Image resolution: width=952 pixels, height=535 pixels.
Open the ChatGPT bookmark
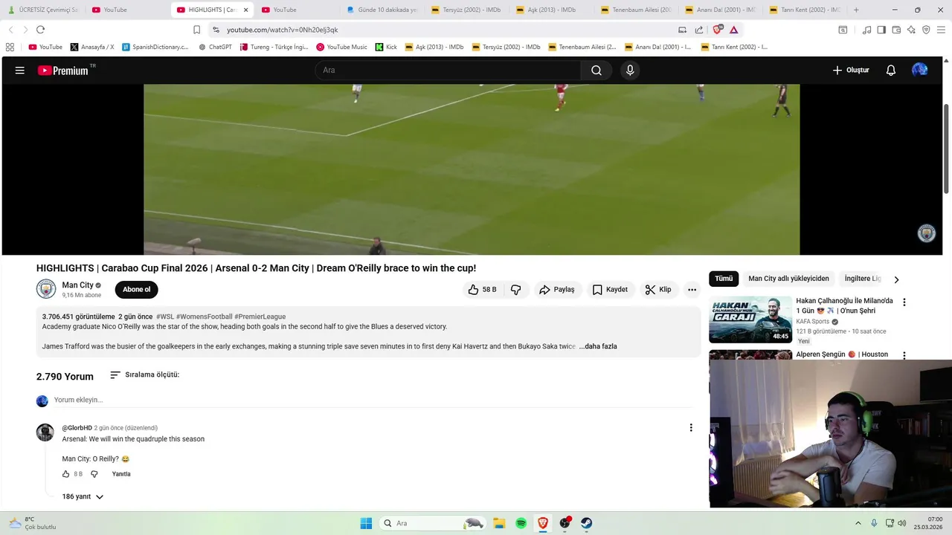tap(215, 47)
